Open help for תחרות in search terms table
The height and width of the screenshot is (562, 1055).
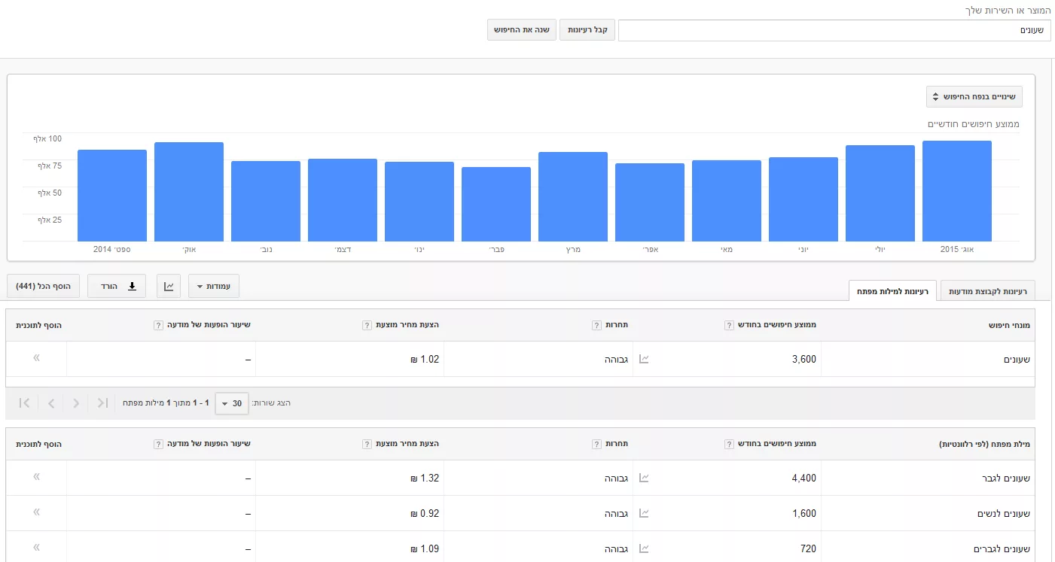(x=597, y=325)
